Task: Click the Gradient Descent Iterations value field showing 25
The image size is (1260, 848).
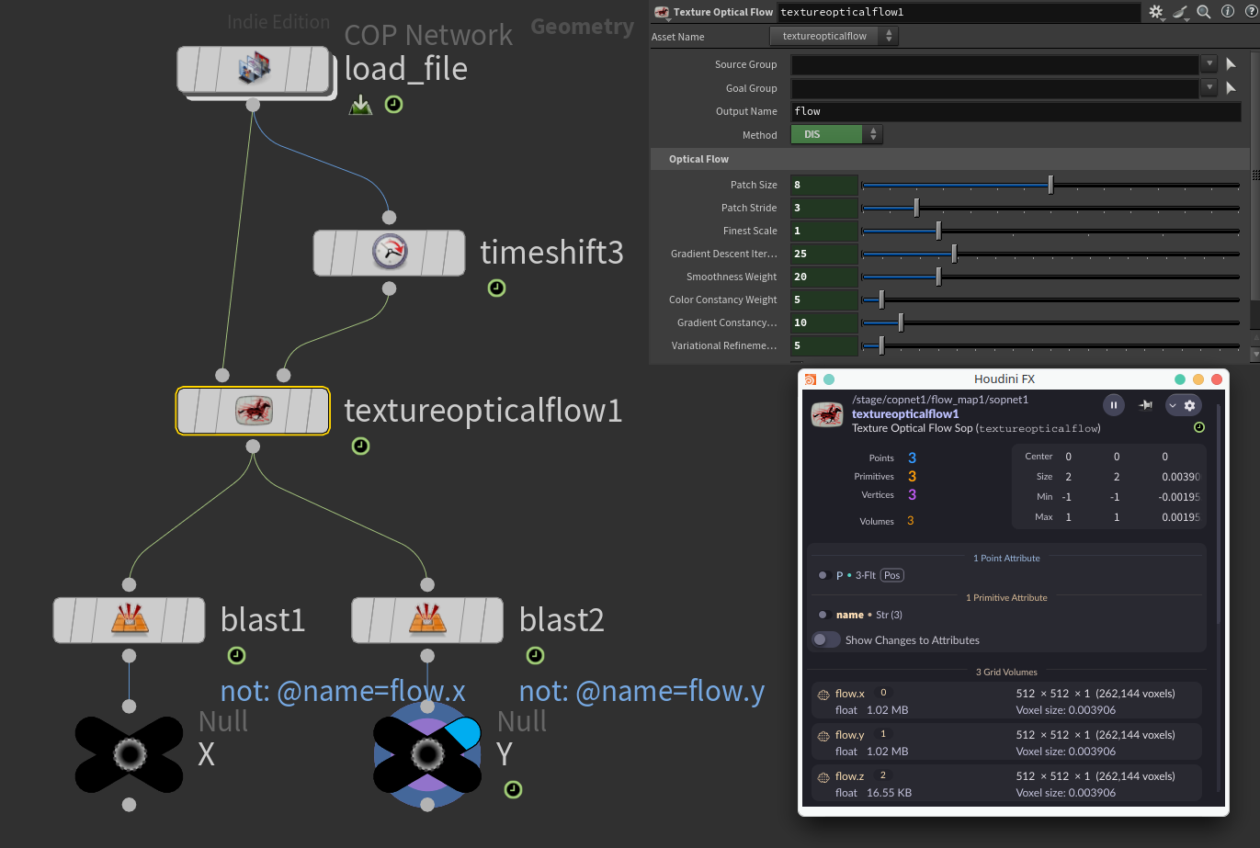Action: point(824,254)
